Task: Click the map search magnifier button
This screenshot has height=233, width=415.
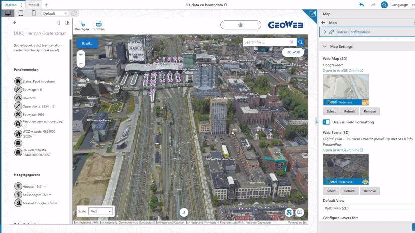Action: (300, 42)
